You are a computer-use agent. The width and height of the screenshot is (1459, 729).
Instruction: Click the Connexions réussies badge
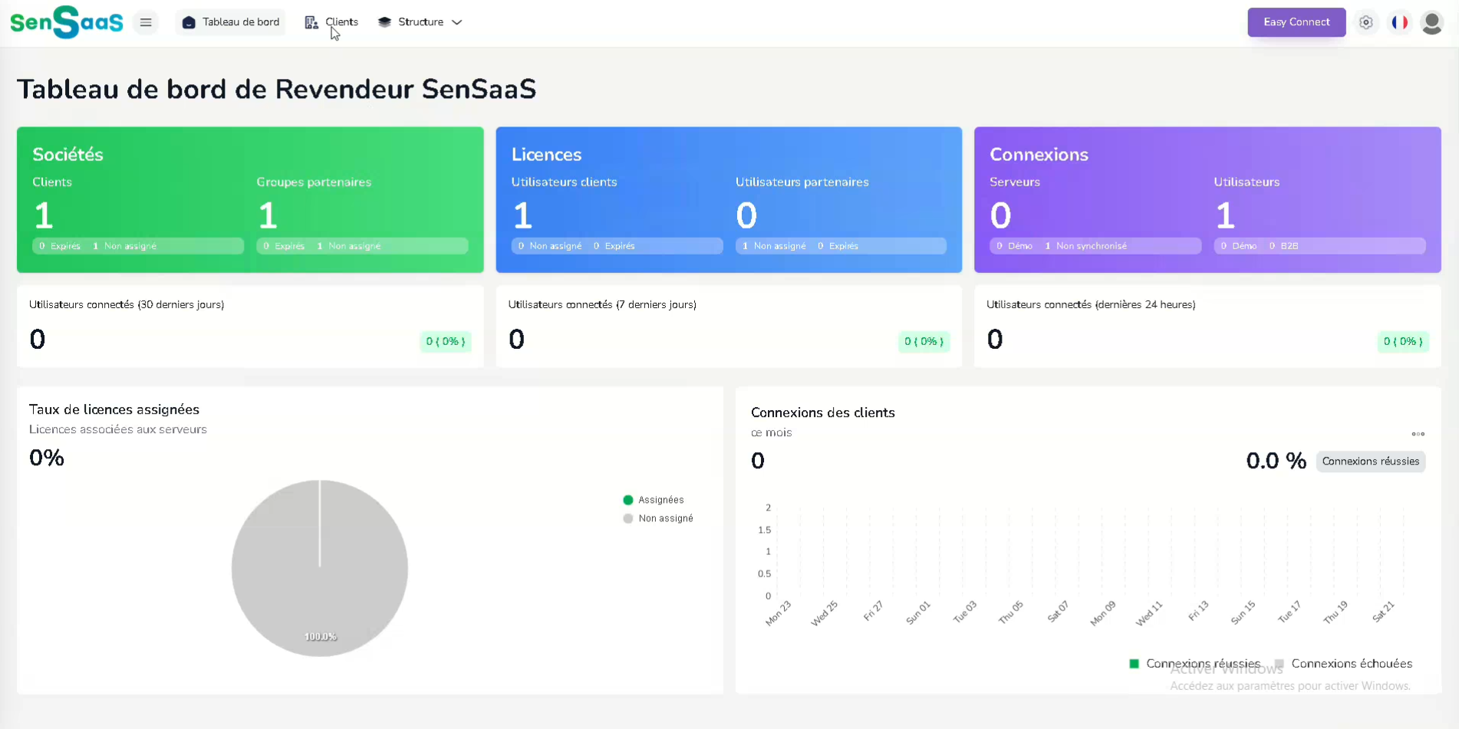coord(1371,461)
